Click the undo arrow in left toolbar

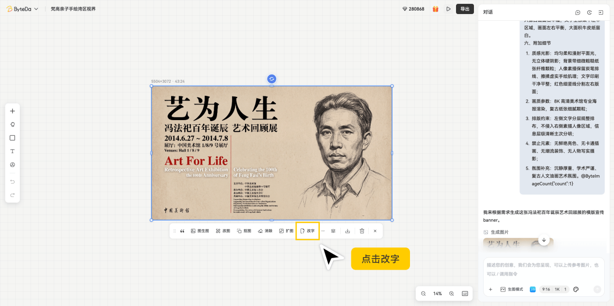click(x=13, y=182)
